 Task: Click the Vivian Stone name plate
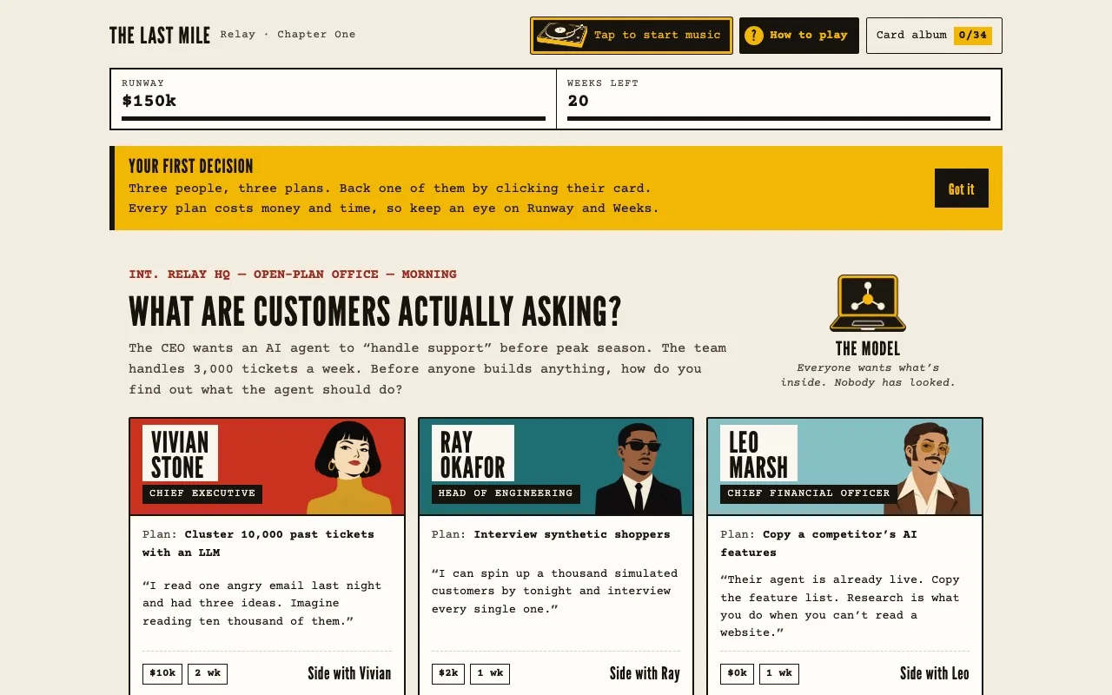click(180, 454)
